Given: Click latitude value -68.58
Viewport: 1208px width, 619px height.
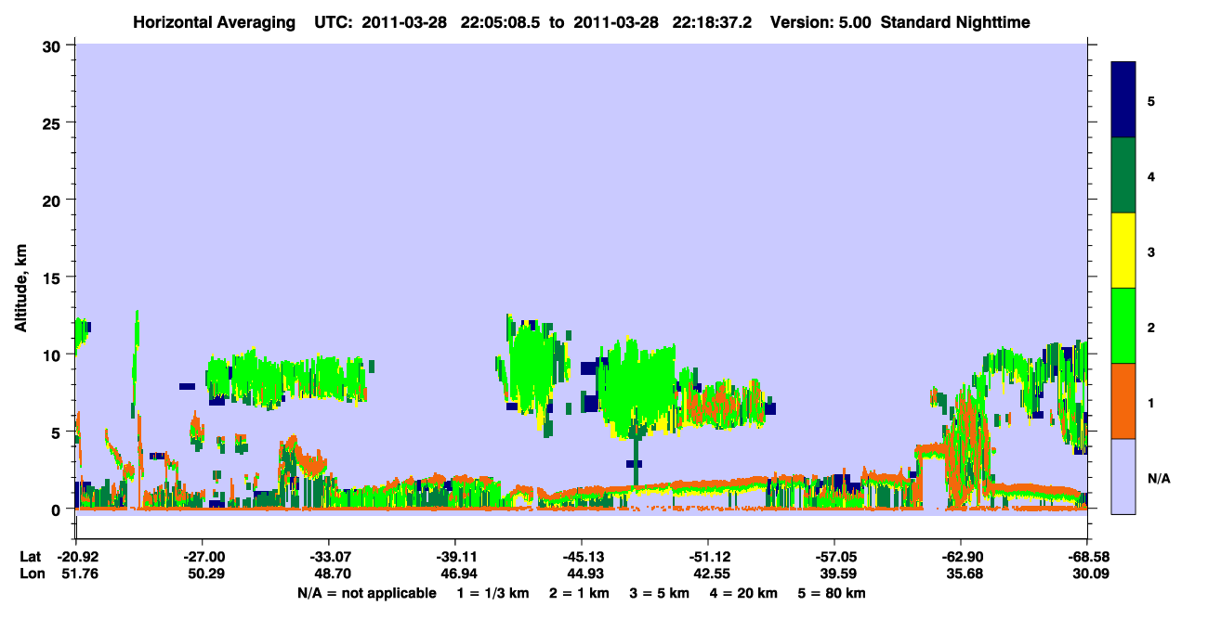Looking at the screenshot, I should pyautogui.click(x=1086, y=557).
